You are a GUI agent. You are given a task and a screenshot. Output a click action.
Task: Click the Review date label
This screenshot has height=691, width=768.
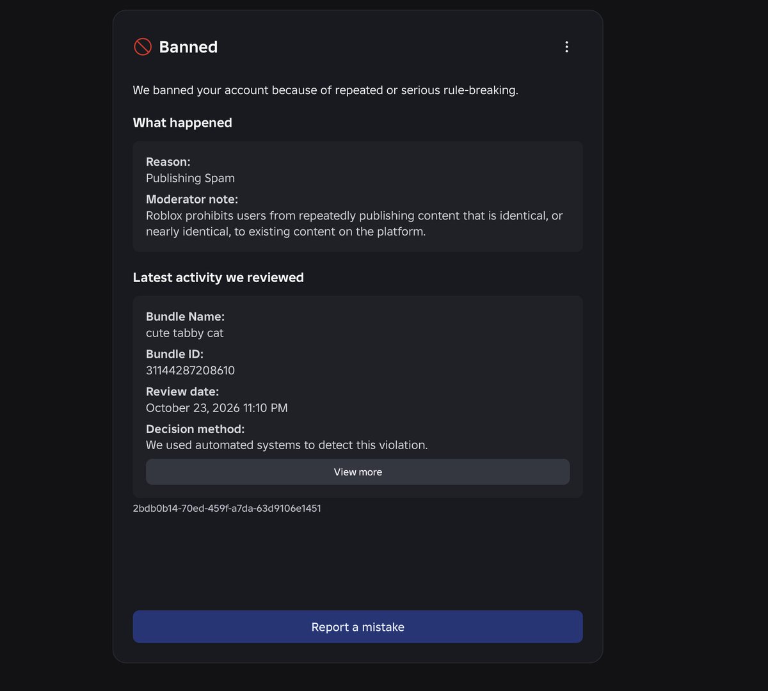[x=182, y=392]
